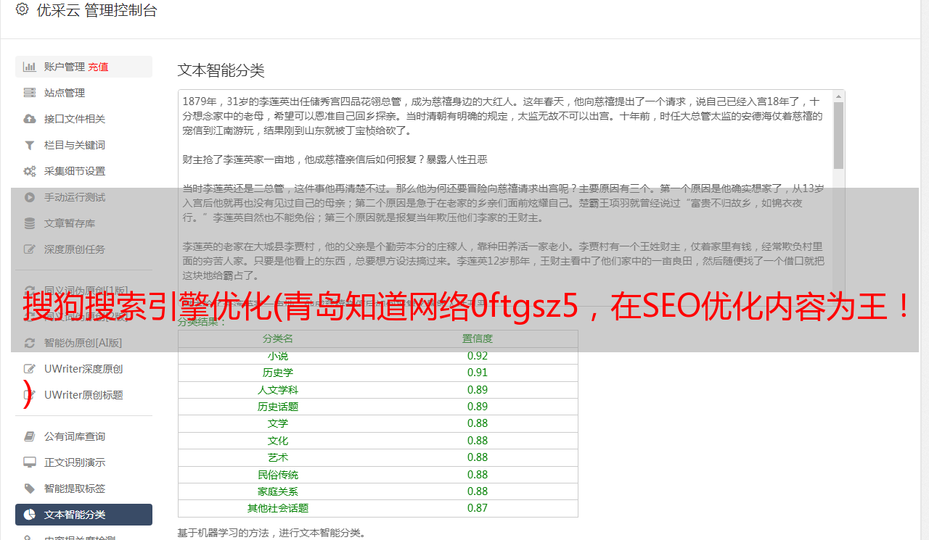Click the cloud download icon for 接口文件相关
929x540 pixels.
[30, 119]
